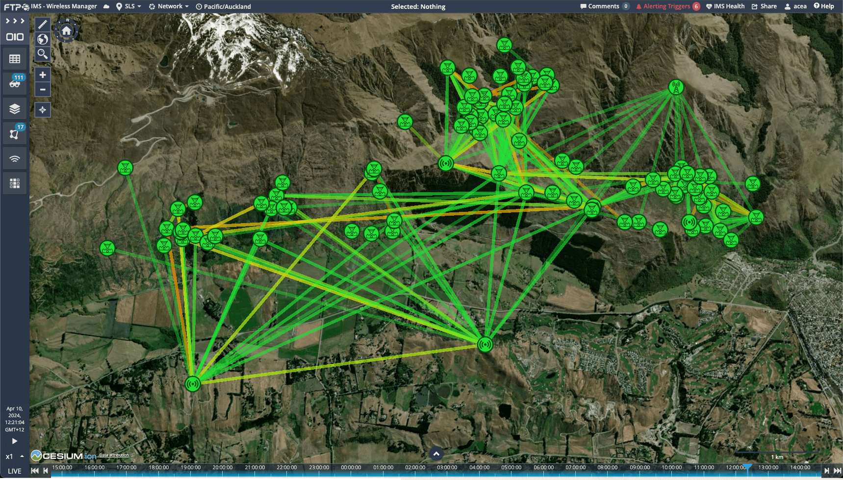Open the wireless signal panel

[x=15, y=158]
